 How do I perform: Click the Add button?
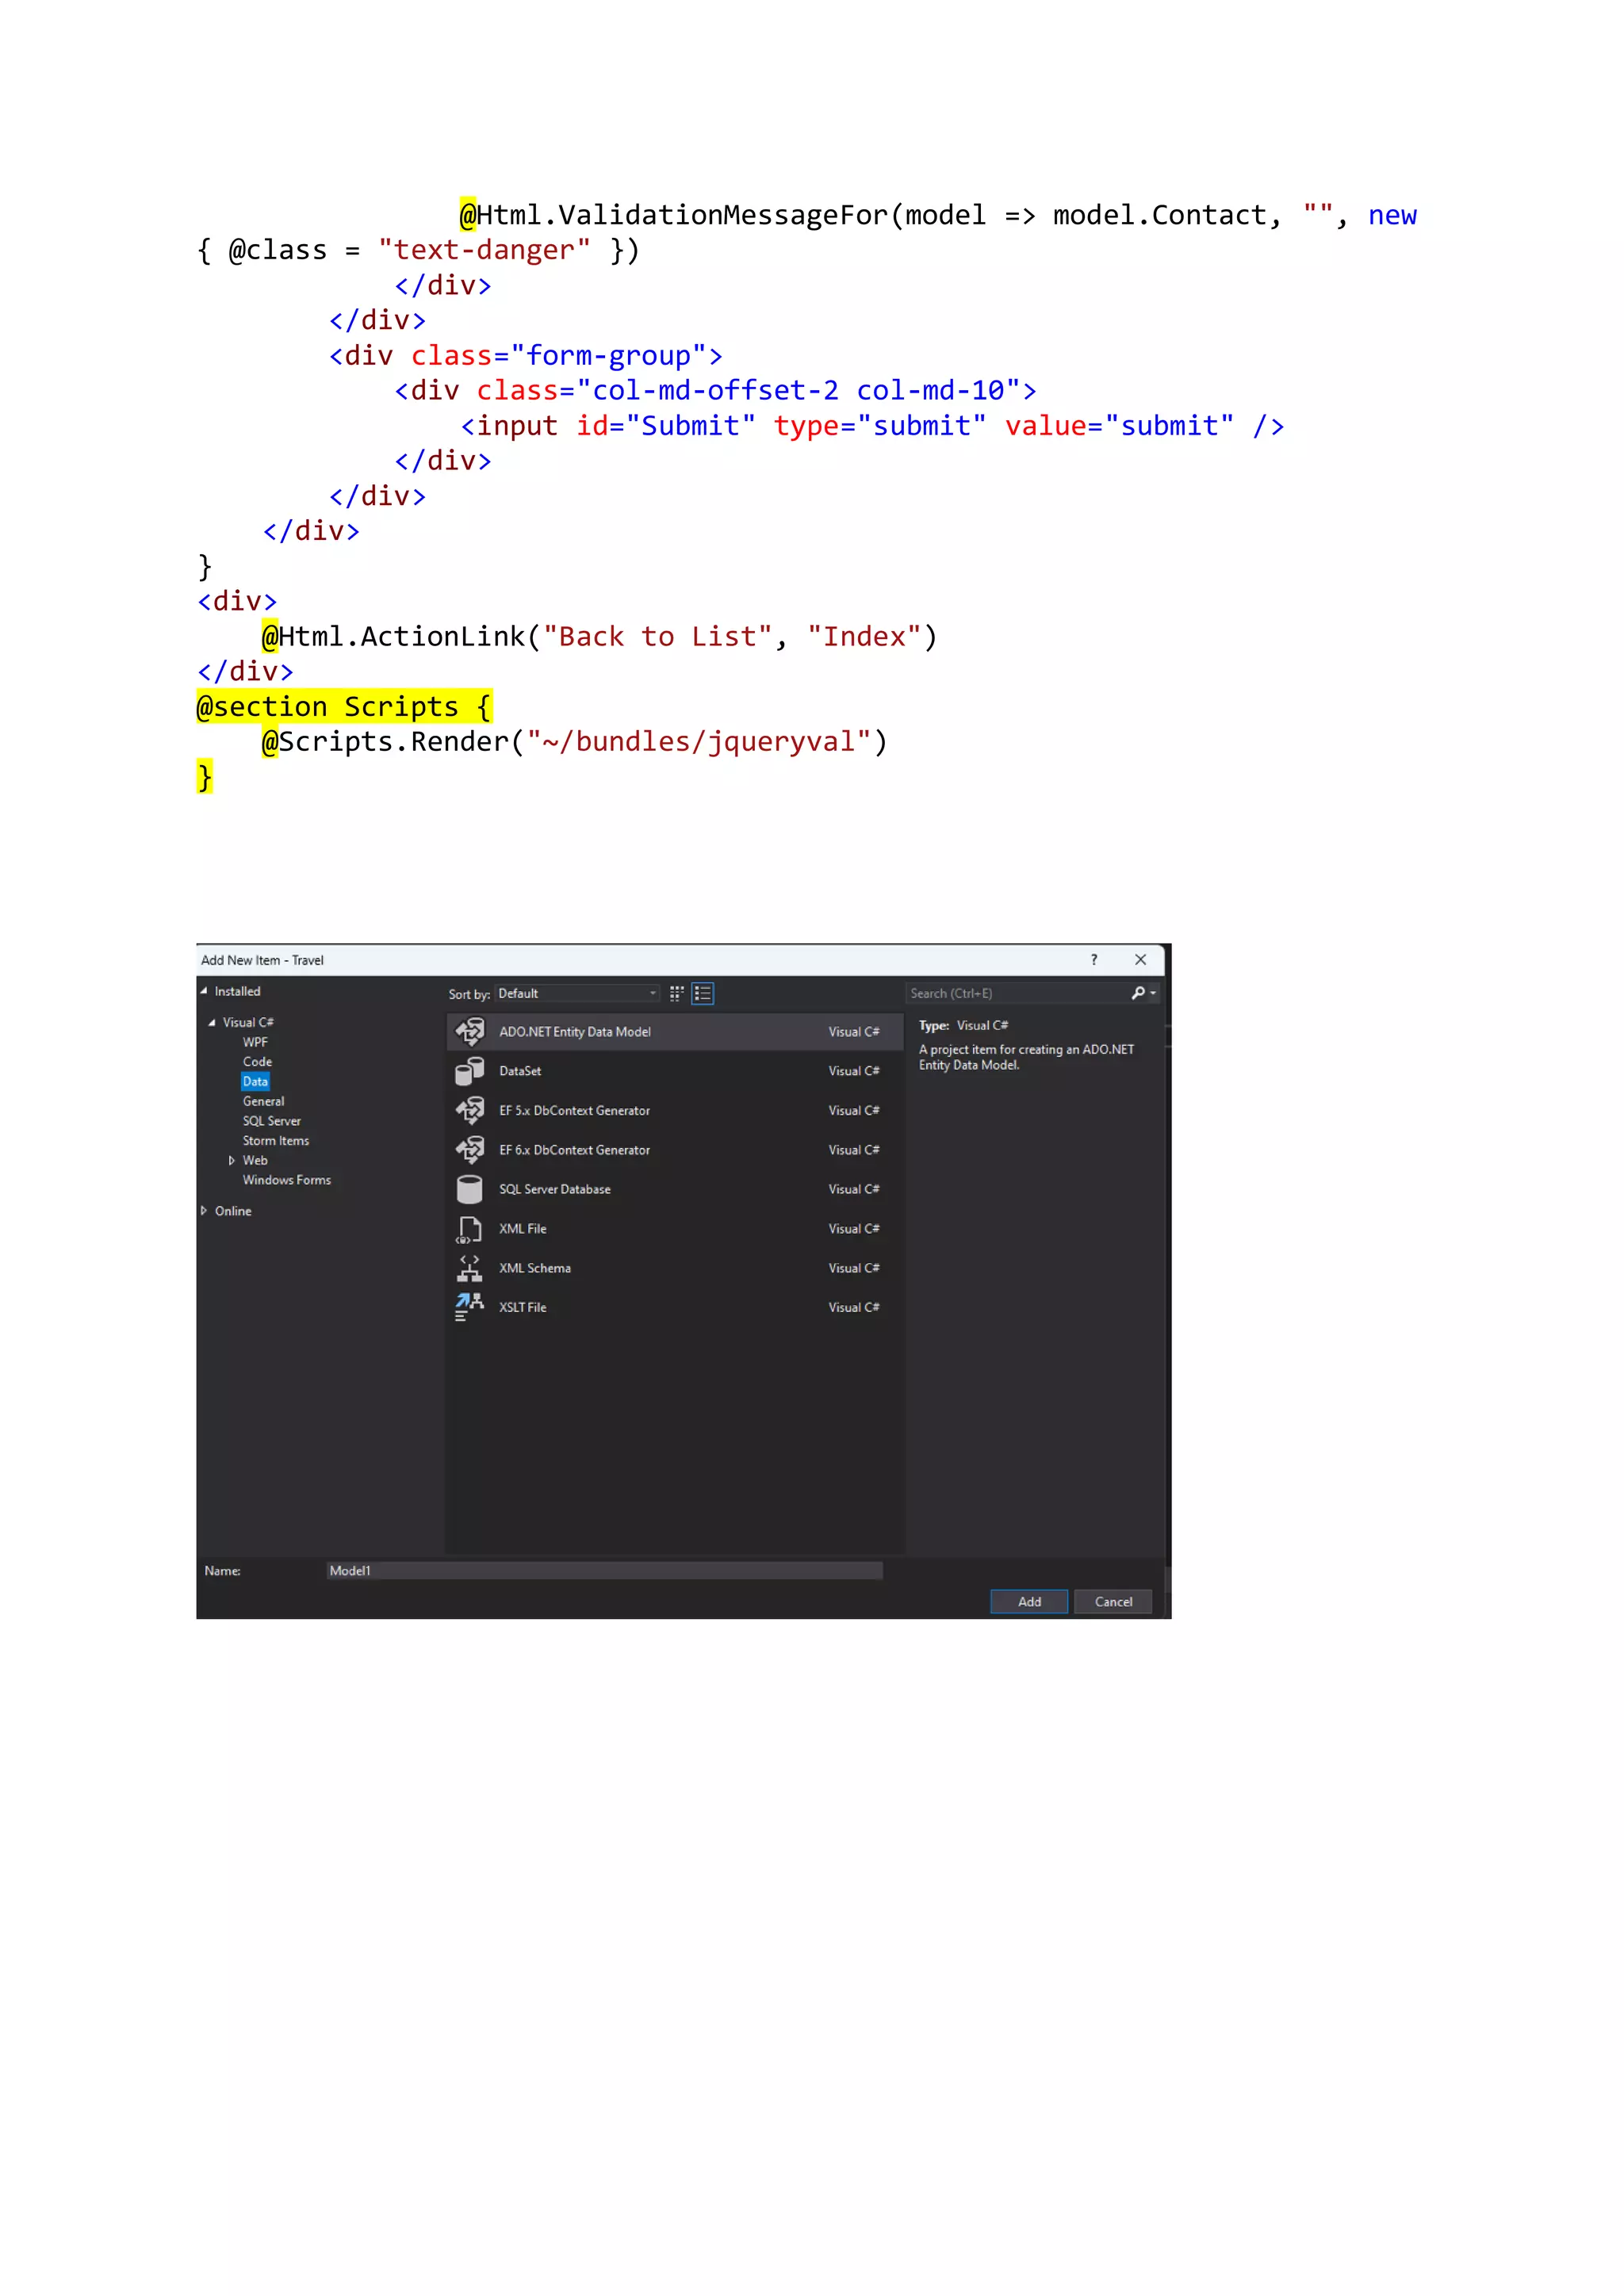(1029, 1601)
